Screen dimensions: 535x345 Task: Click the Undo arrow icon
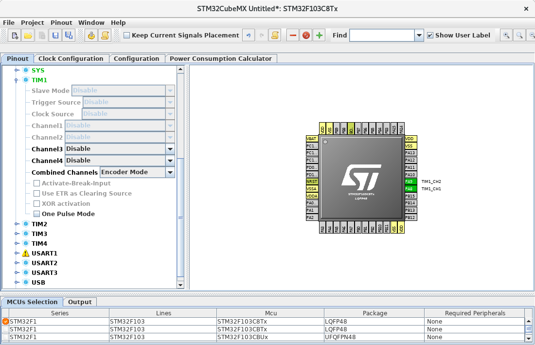coord(249,35)
